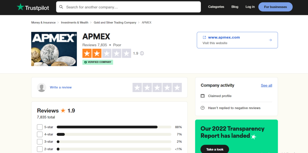Open the Blog page
308x153 pixels.
coord(235,7)
